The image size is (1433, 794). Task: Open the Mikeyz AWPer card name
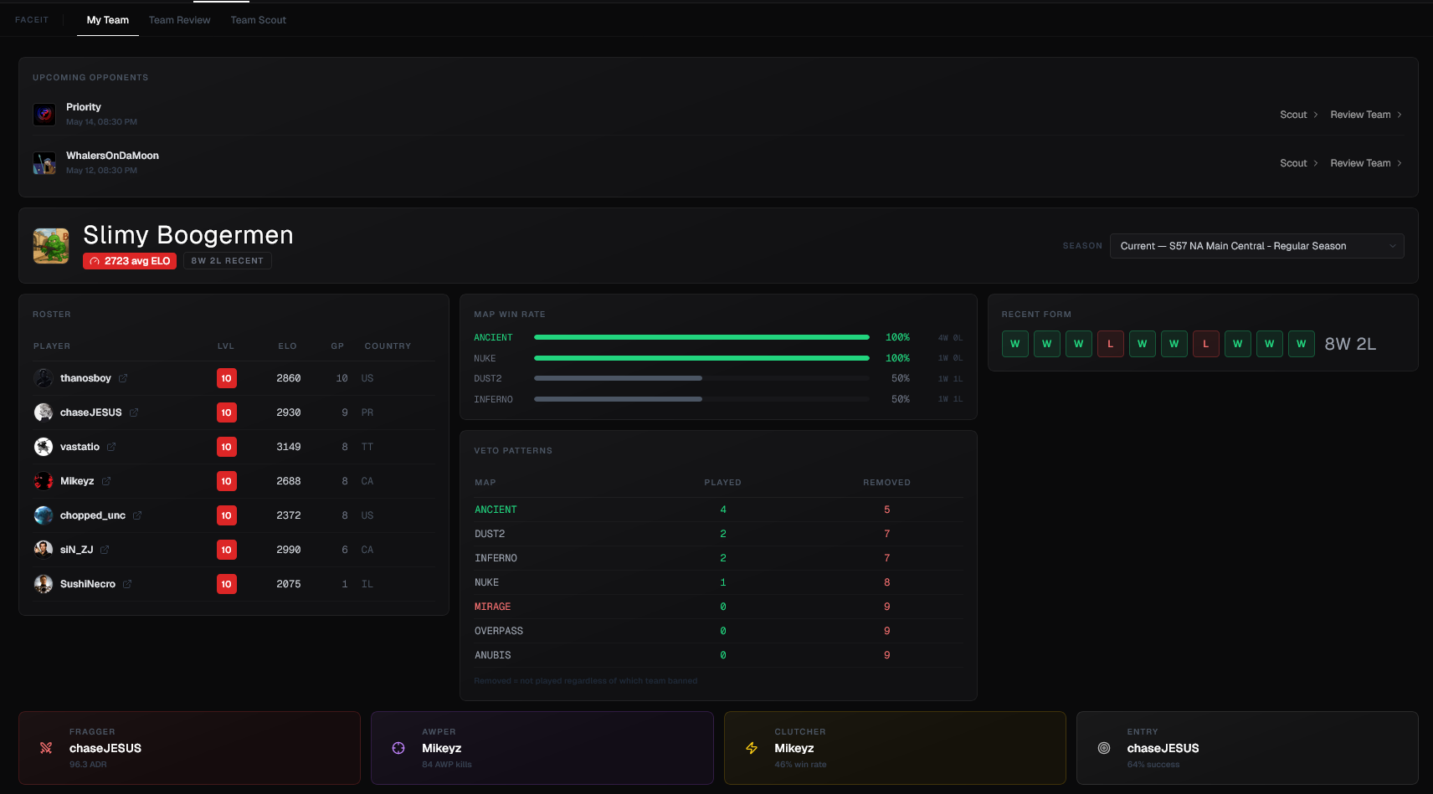coord(442,748)
